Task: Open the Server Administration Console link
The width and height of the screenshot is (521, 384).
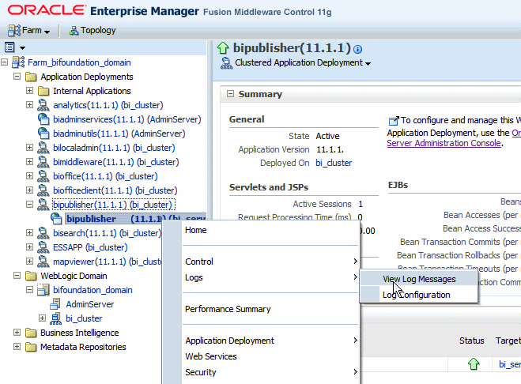Action: (x=444, y=143)
